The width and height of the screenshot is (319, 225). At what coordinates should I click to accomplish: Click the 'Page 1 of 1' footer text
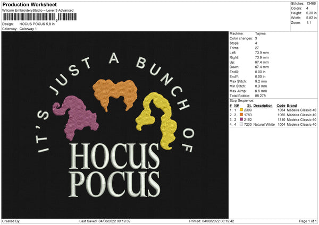pyautogui.click(x=308, y=221)
